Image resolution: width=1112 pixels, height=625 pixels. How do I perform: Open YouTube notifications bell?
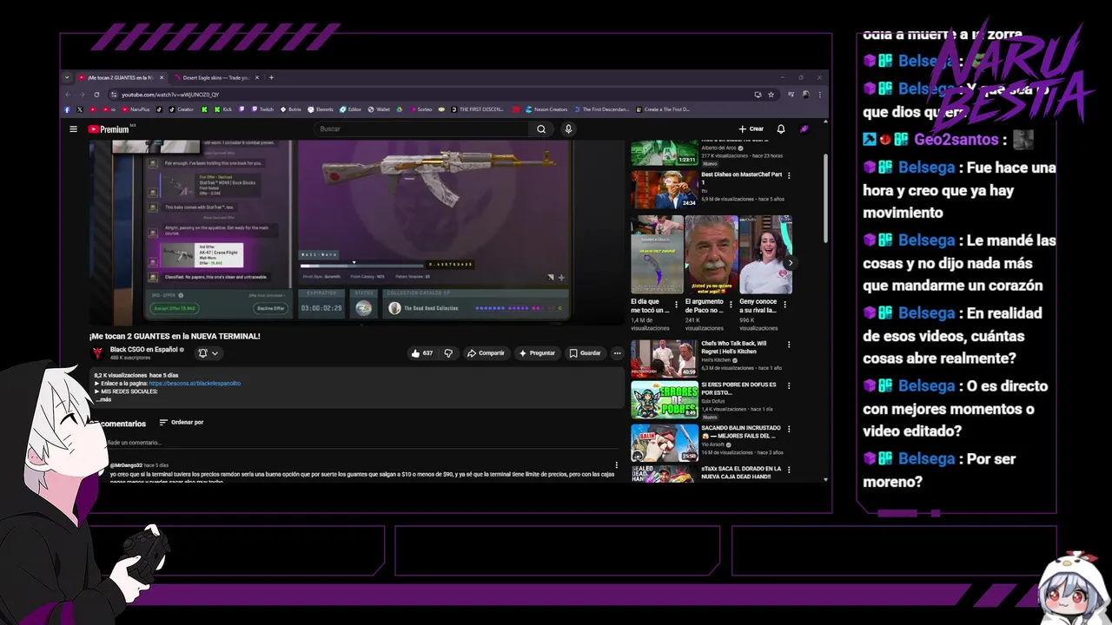[781, 129]
